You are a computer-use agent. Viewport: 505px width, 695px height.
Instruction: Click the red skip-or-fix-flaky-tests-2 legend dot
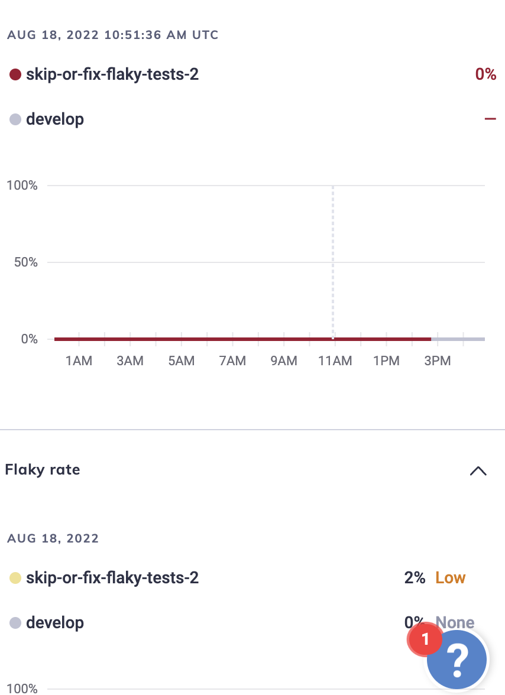(x=15, y=75)
